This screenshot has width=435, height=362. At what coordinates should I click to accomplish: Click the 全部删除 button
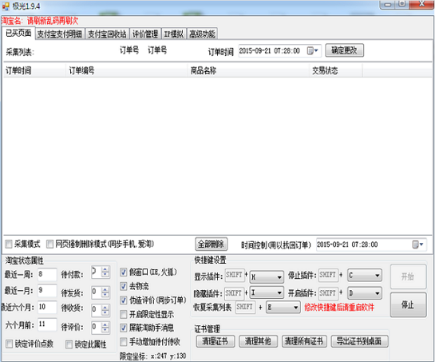point(212,245)
